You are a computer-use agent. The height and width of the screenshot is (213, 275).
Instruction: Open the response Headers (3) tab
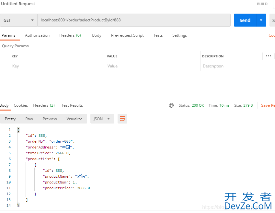[44, 105]
